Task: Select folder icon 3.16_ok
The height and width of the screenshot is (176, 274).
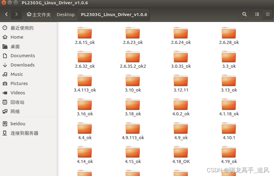Action: click(85, 104)
